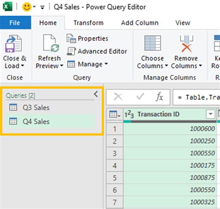Expand the Remove Columns dropdown arrow
The image size is (220, 209).
pyautogui.click(x=201, y=66)
